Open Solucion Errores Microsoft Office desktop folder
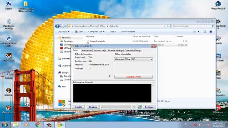This screenshot has height=128, width=228. (x=26, y=6)
